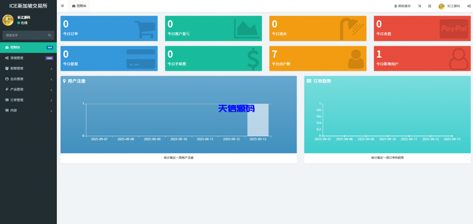
Task: Click the PayPal icon on 今日充值 card
Action: coord(454,29)
